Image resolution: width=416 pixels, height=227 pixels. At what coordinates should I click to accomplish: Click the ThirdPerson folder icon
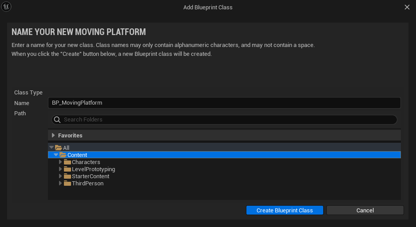pyautogui.click(x=67, y=184)
